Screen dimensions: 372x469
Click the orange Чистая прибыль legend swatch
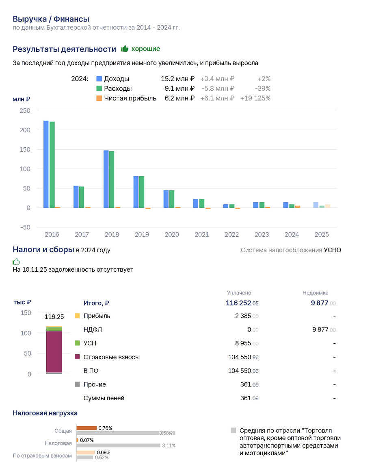tap(99, 98)
